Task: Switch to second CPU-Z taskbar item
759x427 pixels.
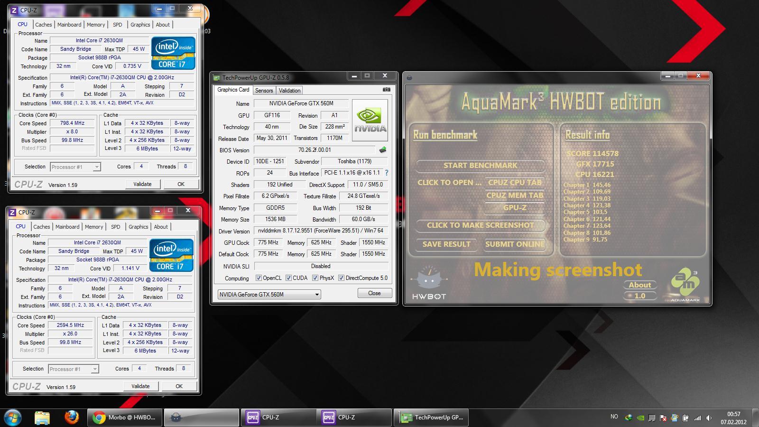Action: coord(354,418)
